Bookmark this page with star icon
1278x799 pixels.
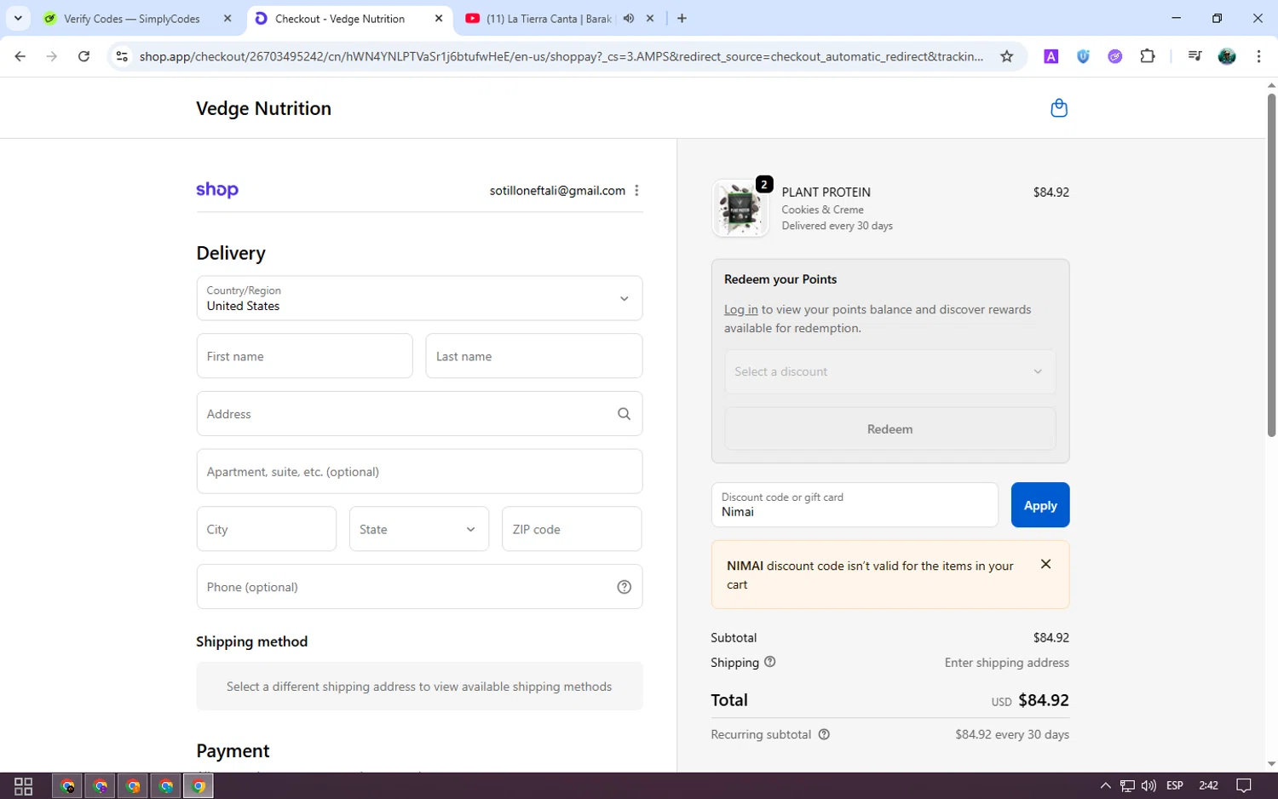coord(1007,56)
